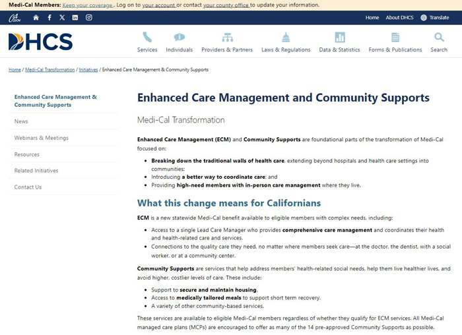The height and width of the screenshot is (335, 462).
Task: Click 'Medi-Cal Members:' banner label
Action: tap(35, 5)
